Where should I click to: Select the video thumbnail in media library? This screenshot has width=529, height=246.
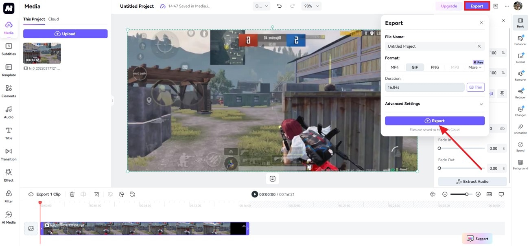pos(42,53)
